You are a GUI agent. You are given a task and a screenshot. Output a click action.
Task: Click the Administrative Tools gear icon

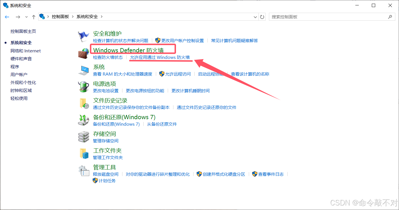click(x=84, y=170)
